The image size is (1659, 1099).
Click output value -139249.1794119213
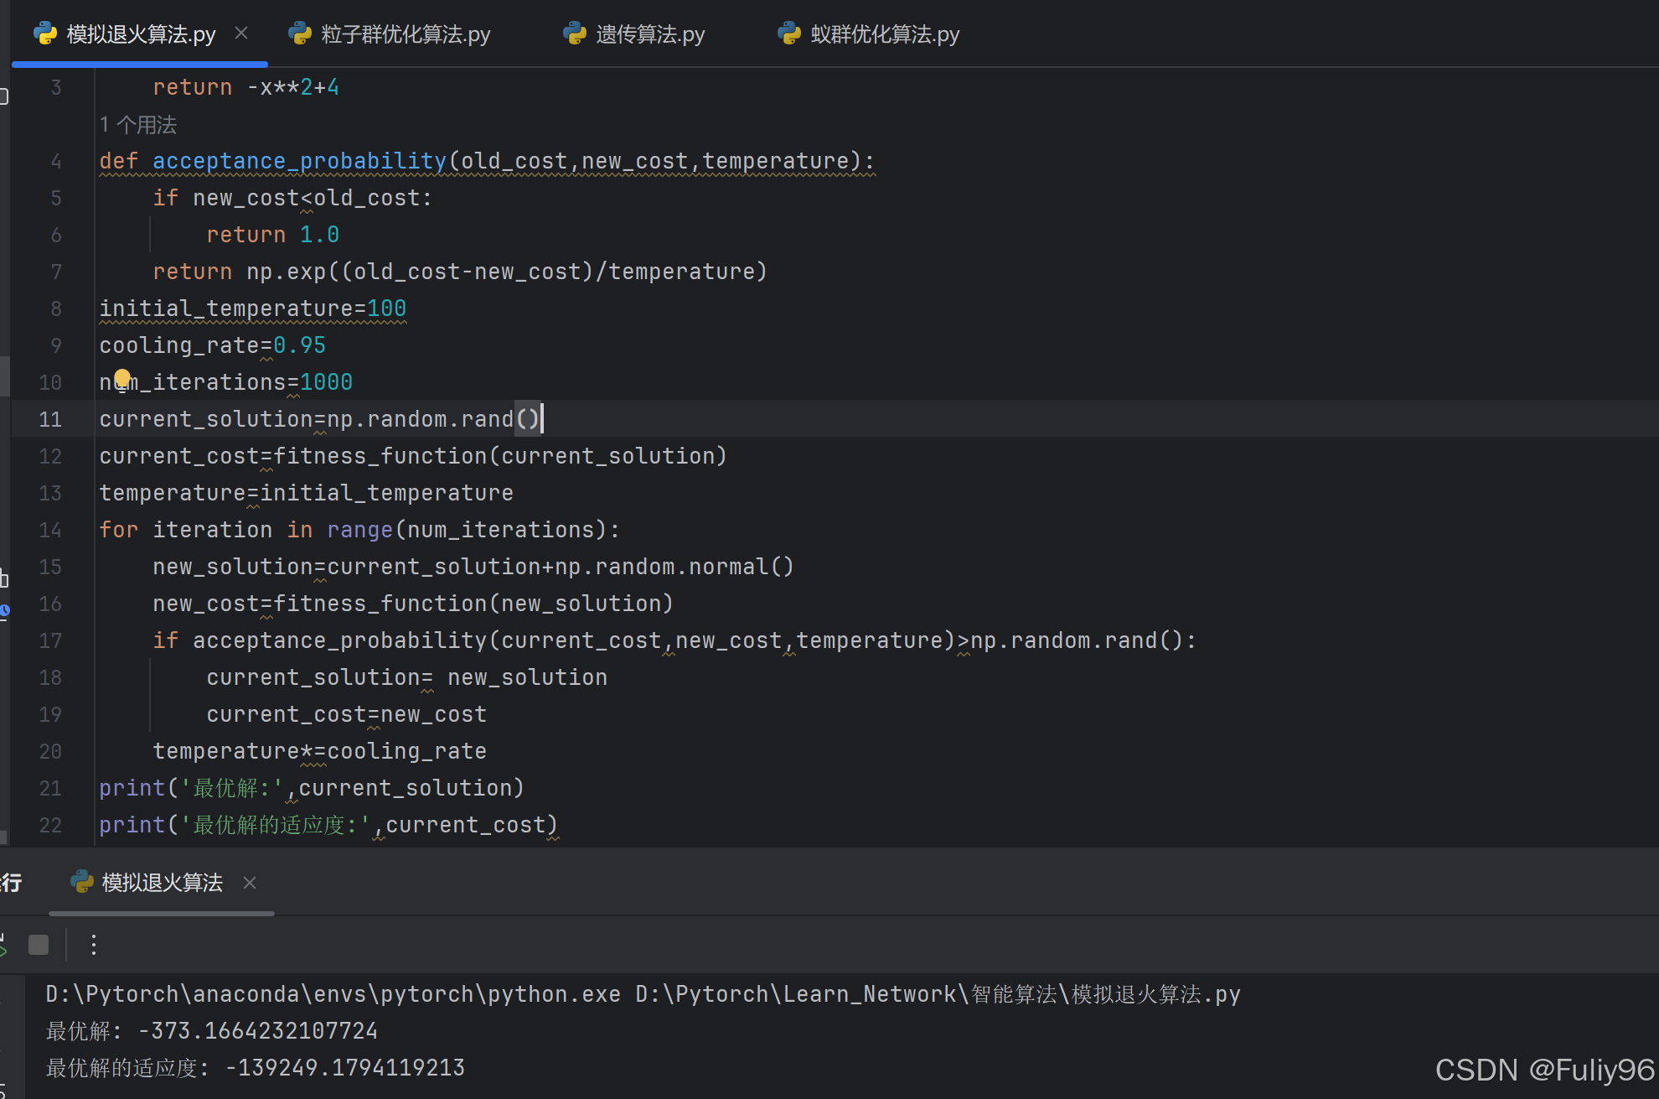pos(345,1068)
